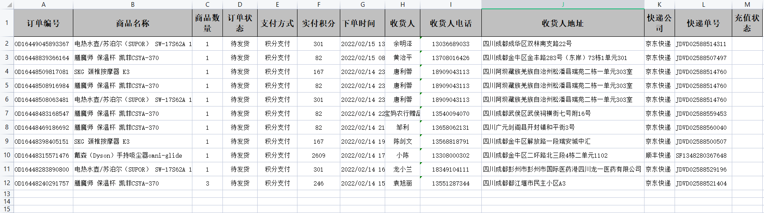The image size is (764, 213).
Task: Select recipient 黄治平
Action: (x=403, y=57)
